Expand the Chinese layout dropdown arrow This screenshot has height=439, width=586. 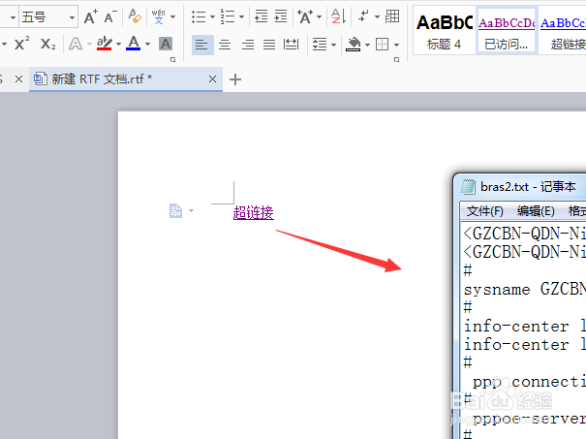click(x=319, y=16)
